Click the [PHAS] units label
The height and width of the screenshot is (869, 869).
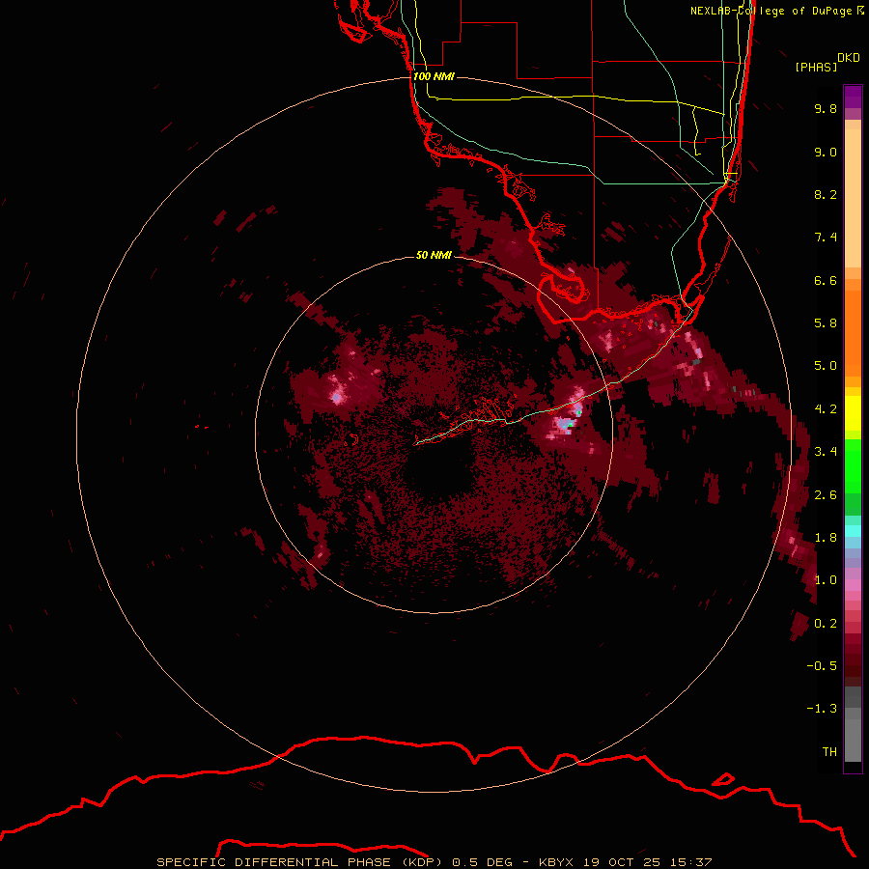point(816,67)
